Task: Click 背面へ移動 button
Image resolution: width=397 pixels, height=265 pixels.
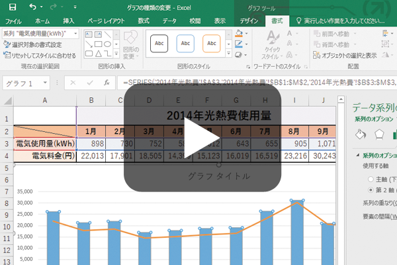Action: pos(331,44)
